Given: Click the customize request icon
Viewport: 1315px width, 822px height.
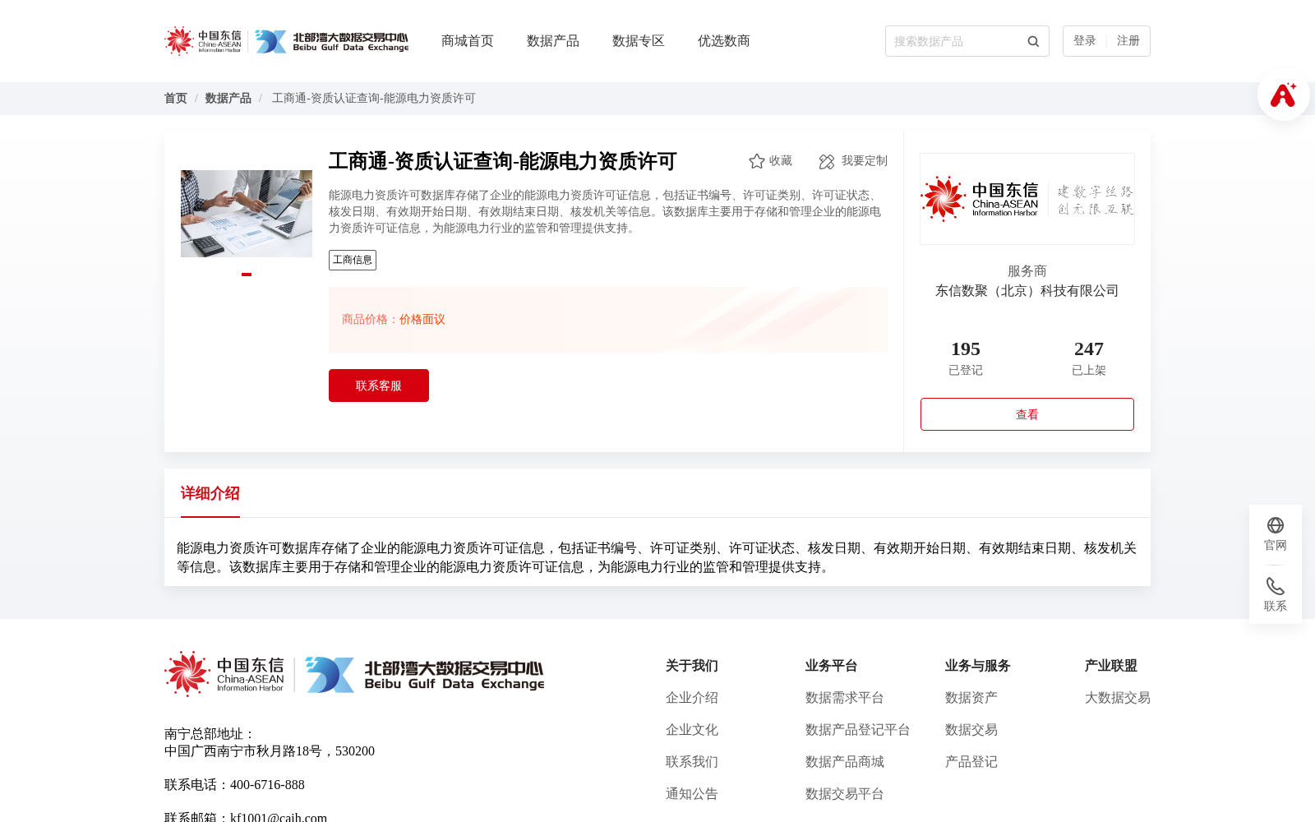Looking at the screenshot, I should coord(827,162).
